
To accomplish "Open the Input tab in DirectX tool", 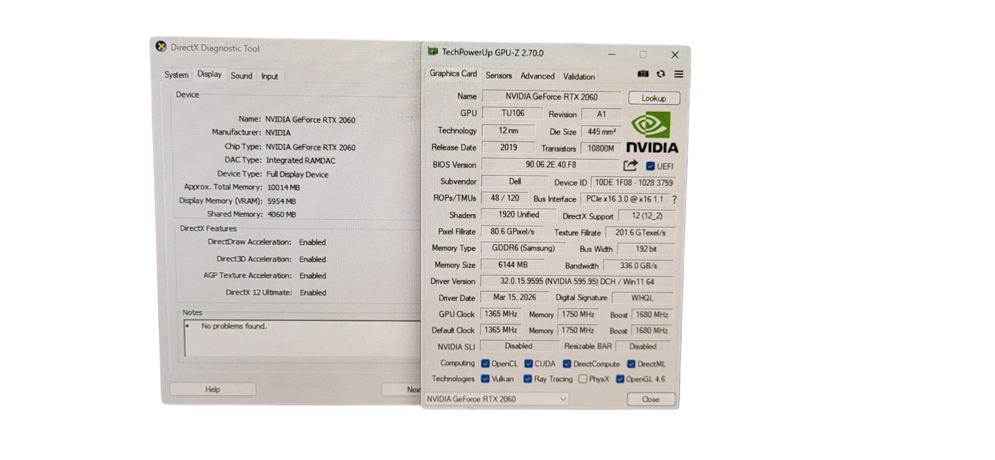I will click(270, 76).
